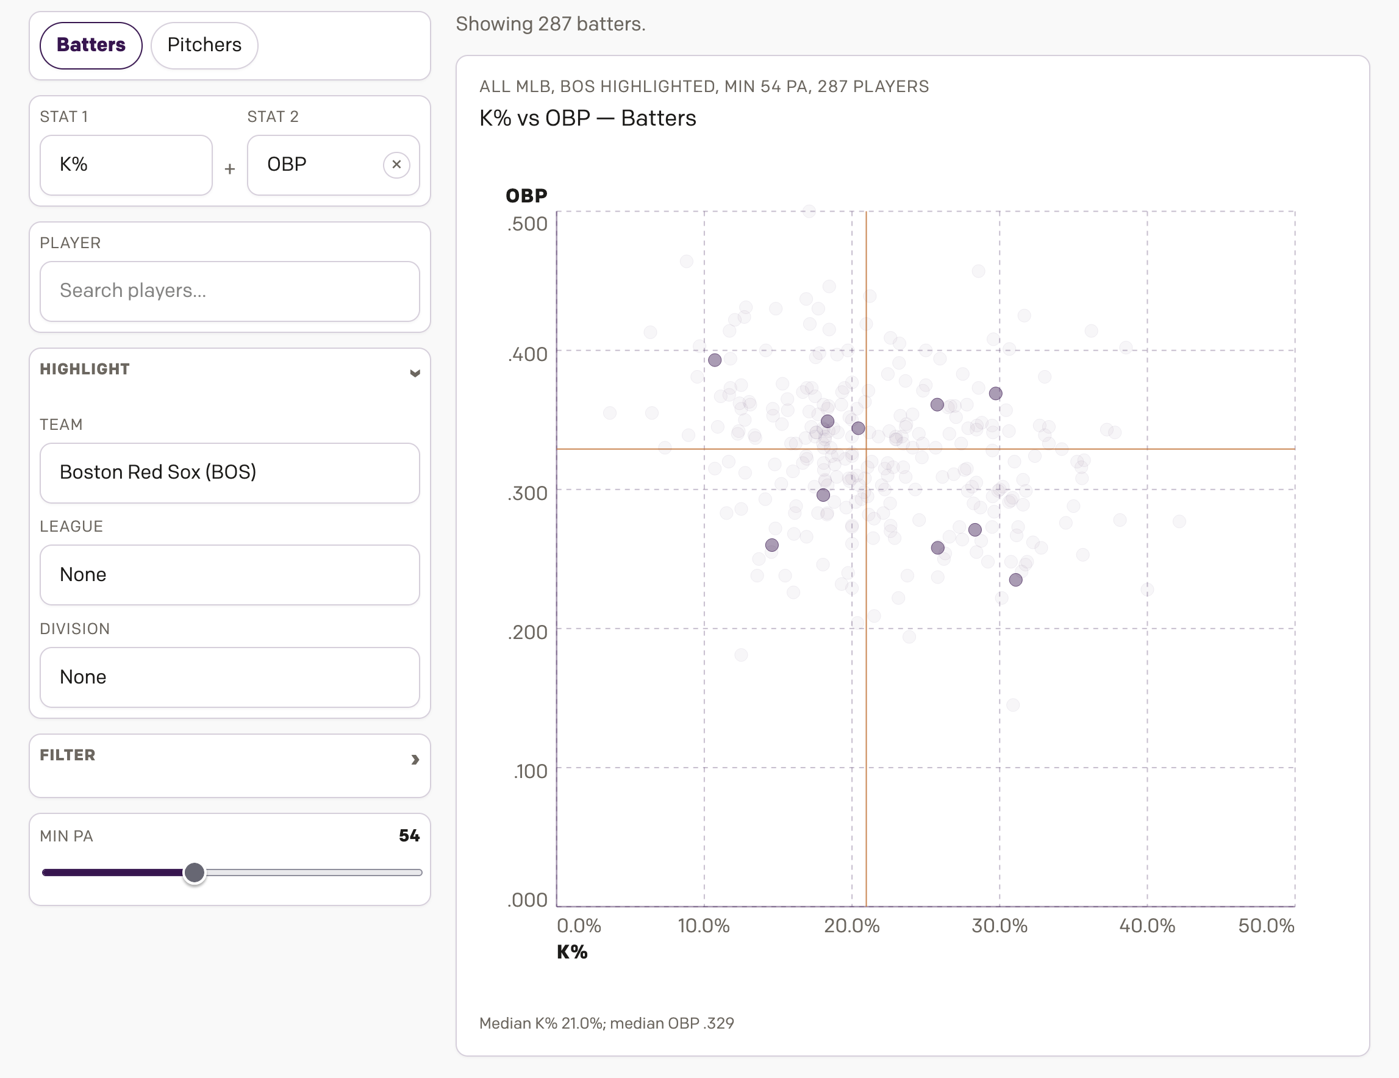Select the Batters tab
The width and height of the screenshot is (1399, 1078).
[x=91, y=45]
